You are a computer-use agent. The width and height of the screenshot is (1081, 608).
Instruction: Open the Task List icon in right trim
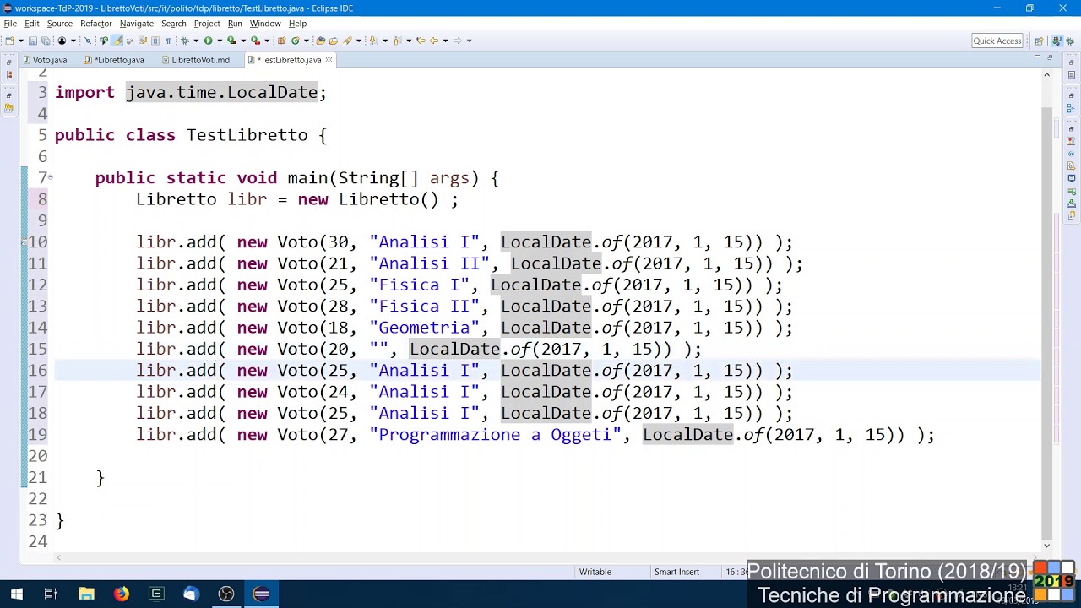[x=1072, y=75]
